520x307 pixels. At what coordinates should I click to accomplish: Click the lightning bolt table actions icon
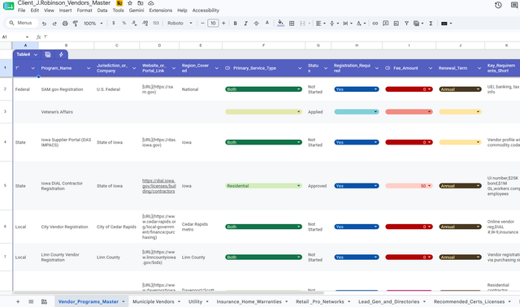coord(61,54)
